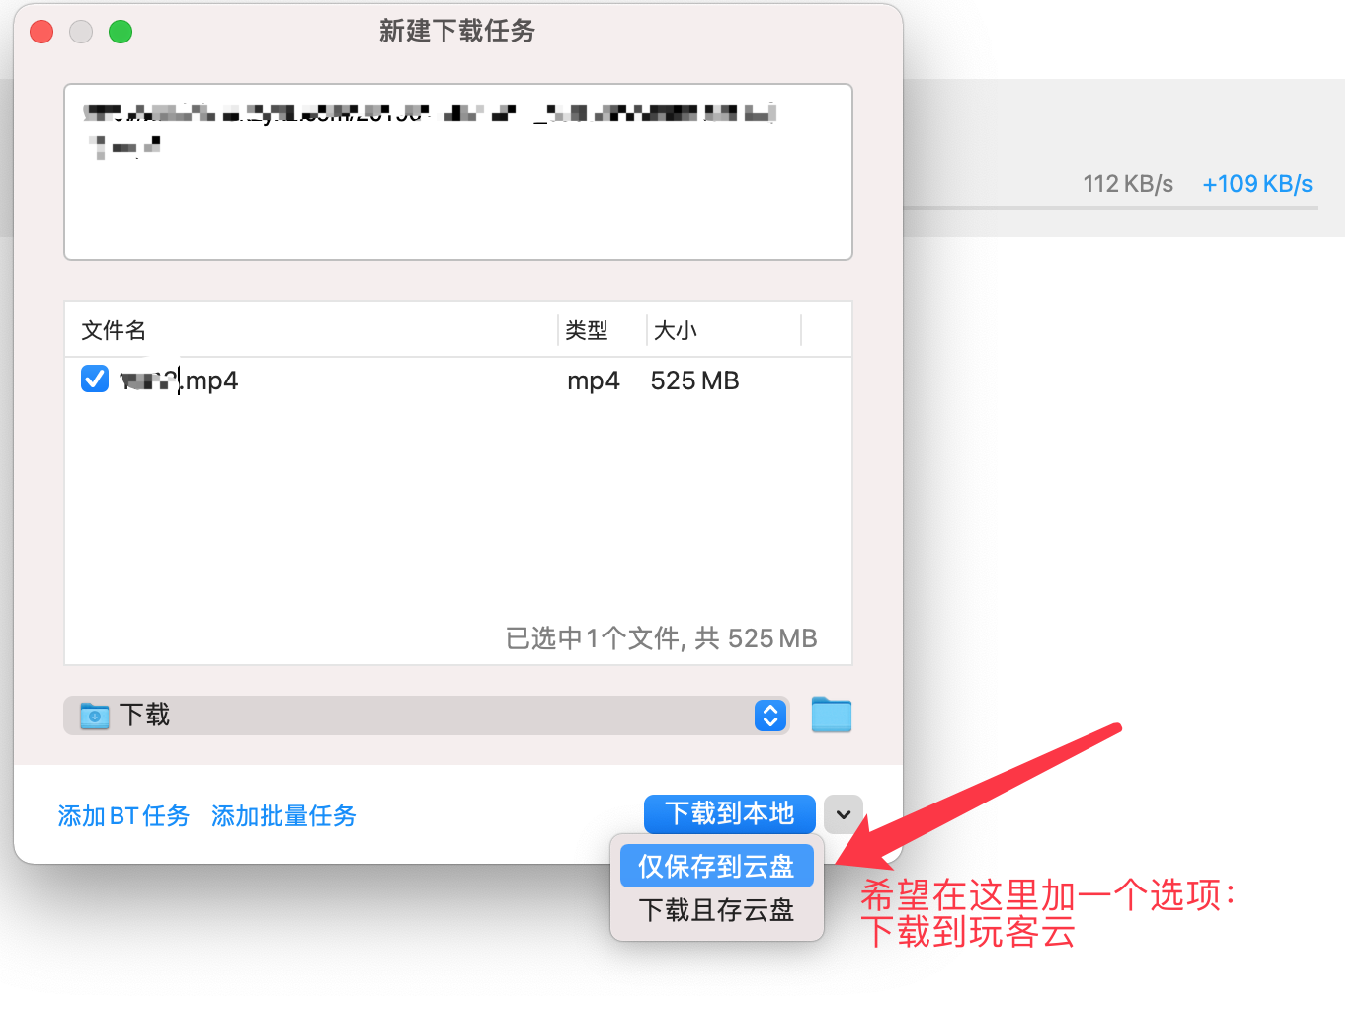Choose the 下载且存云盘 option

717,910
